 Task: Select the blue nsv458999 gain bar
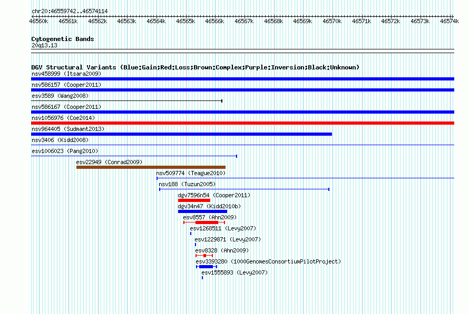[242, 79]
